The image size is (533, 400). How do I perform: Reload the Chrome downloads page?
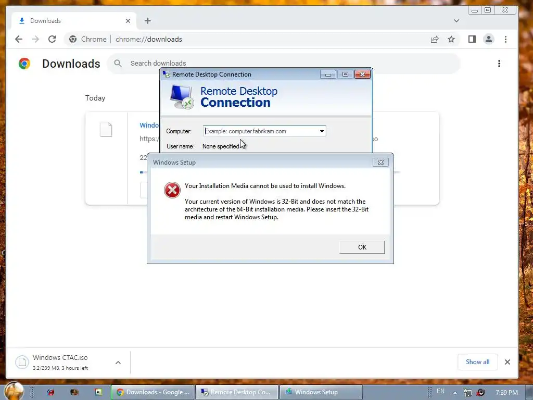pos(52,39)
